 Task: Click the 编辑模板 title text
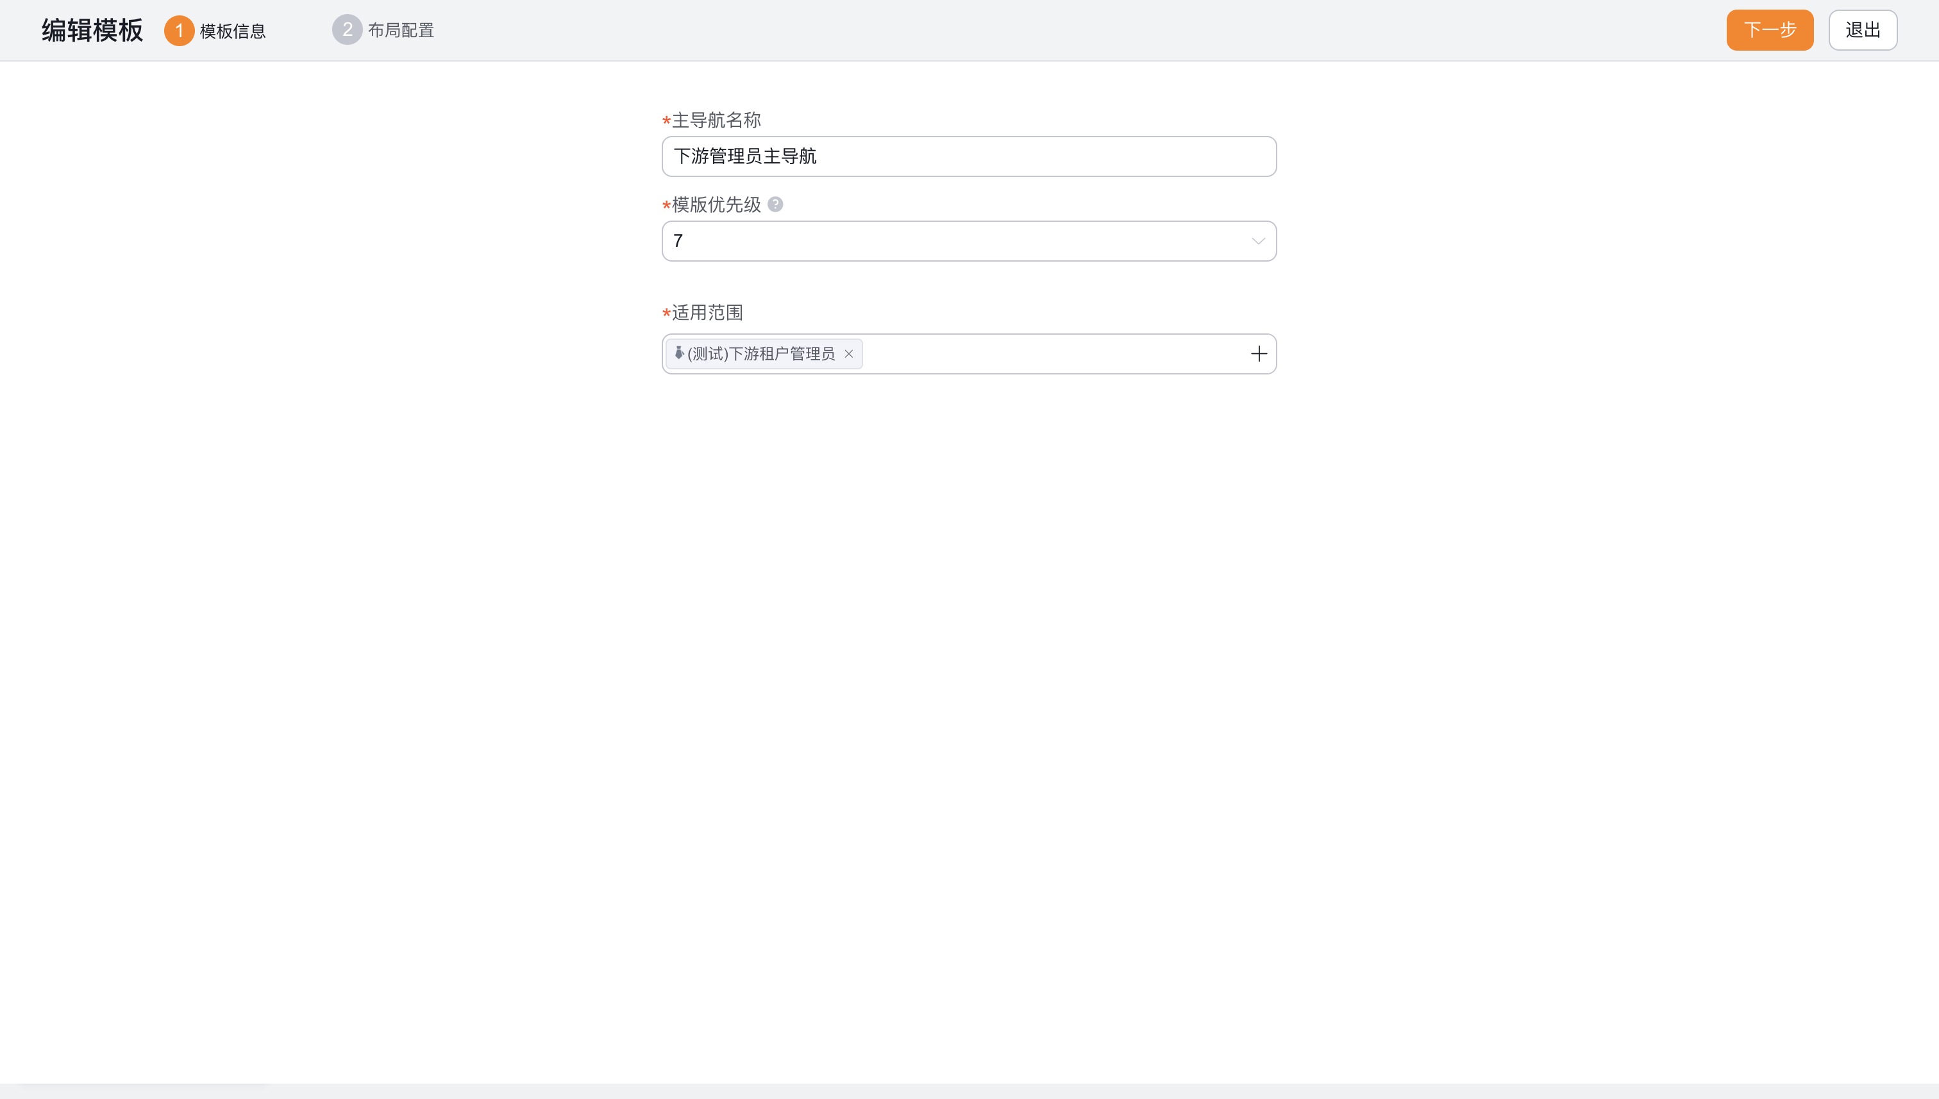coord(92,30)
